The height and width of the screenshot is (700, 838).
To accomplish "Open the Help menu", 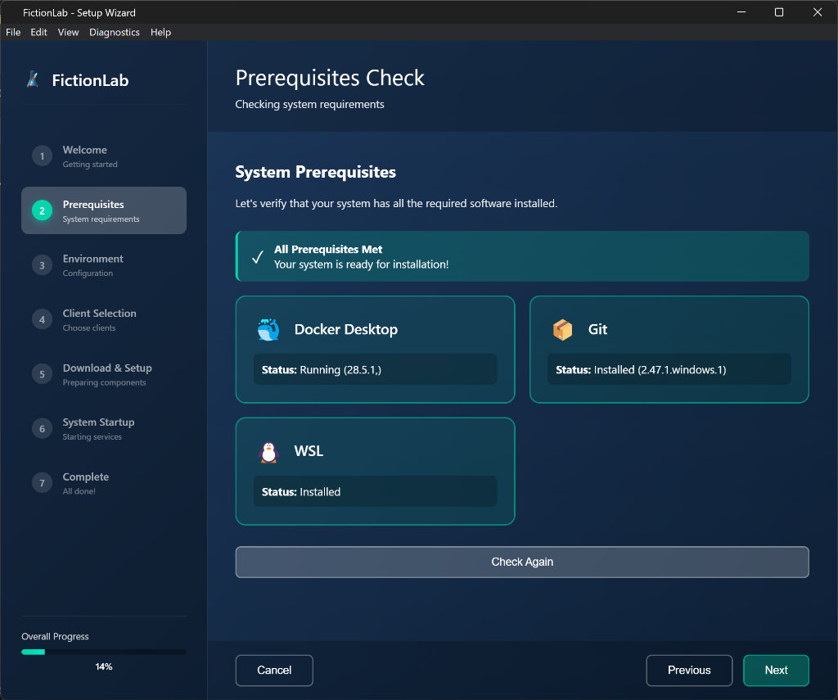I will coord(161,32).
